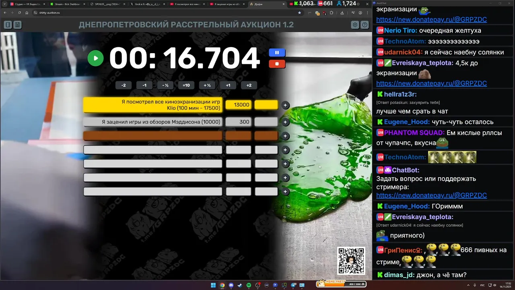515x290 pixels.
Task: Click ГриПенис username in chat
Action: (x=403, y=250)
